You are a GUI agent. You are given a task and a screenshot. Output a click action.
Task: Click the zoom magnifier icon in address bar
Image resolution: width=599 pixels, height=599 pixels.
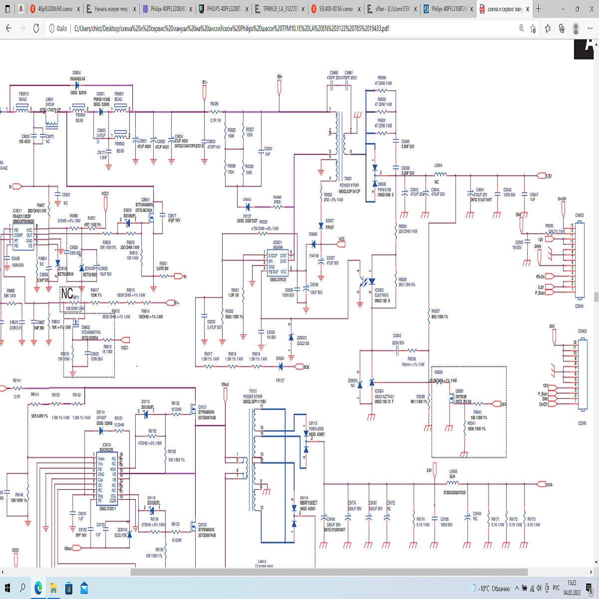click(x=521, y=28)
